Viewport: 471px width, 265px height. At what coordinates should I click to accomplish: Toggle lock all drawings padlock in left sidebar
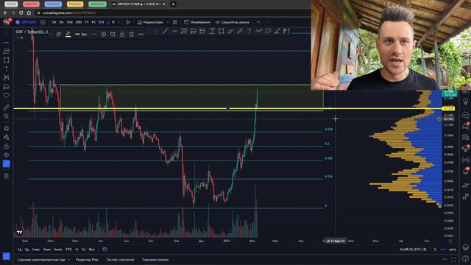[x=7, y=146]
